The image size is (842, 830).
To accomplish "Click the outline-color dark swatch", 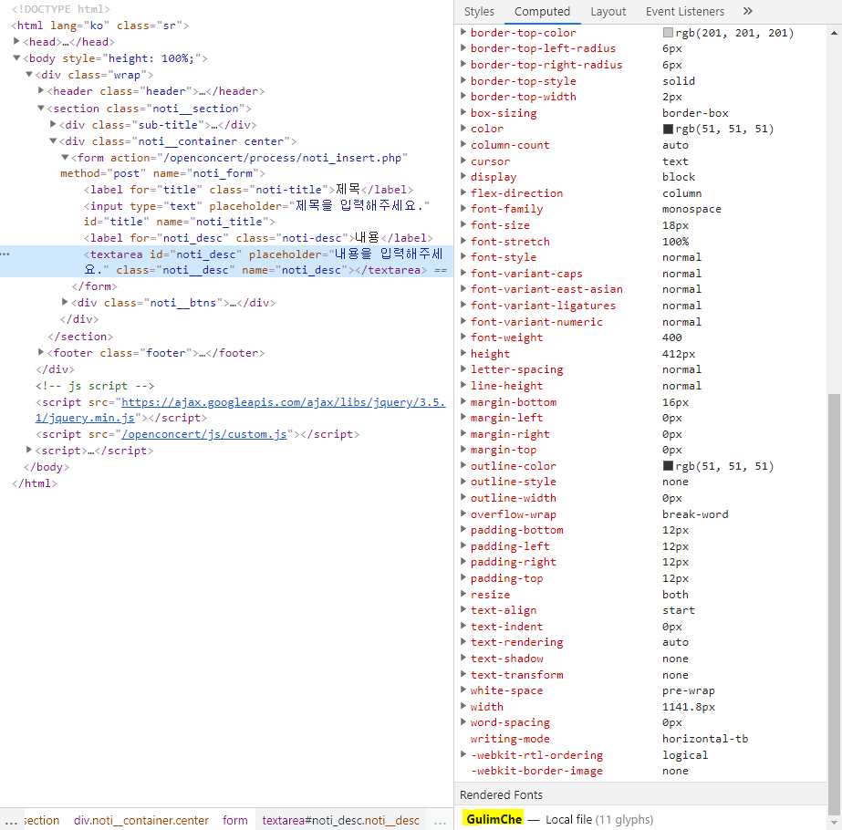I will 668,465.
